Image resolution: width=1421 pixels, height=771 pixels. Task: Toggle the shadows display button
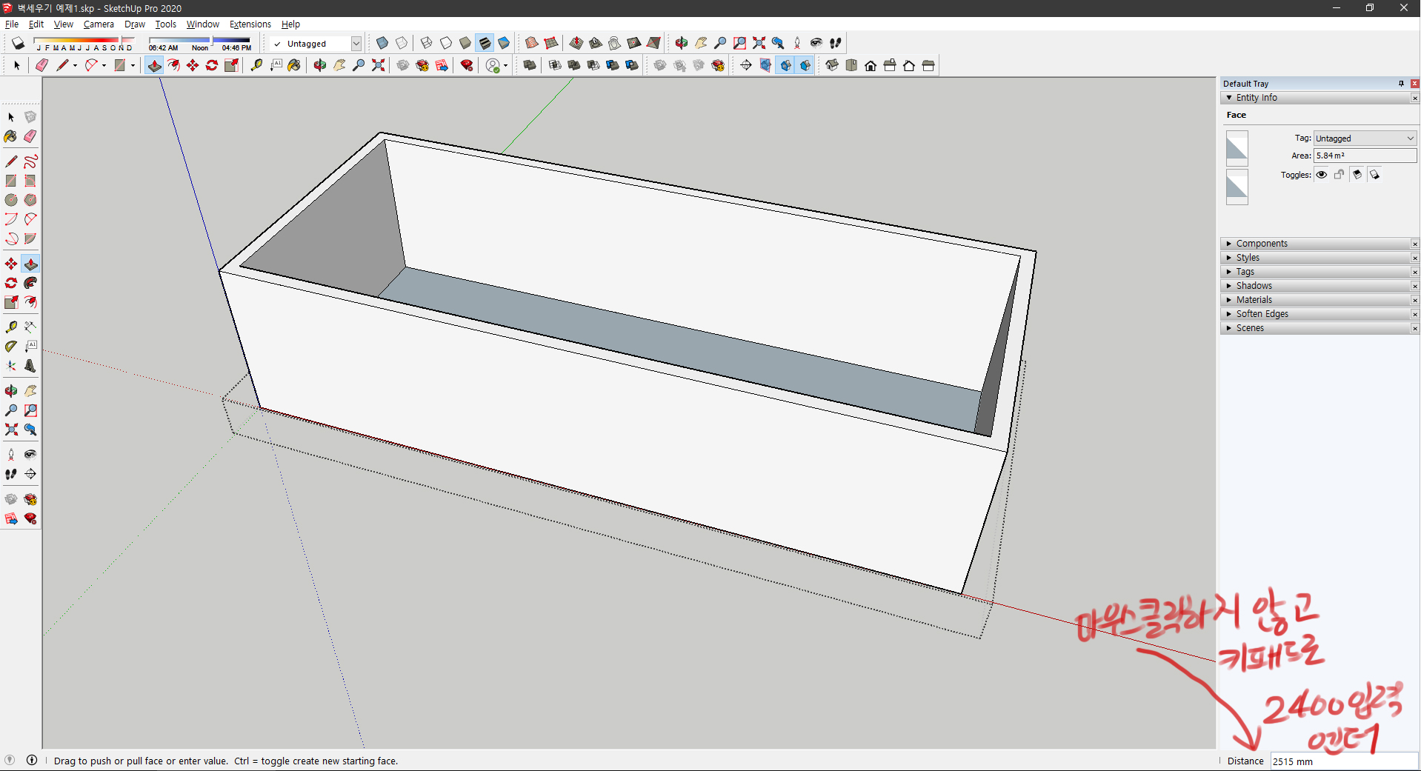[18, 43]
